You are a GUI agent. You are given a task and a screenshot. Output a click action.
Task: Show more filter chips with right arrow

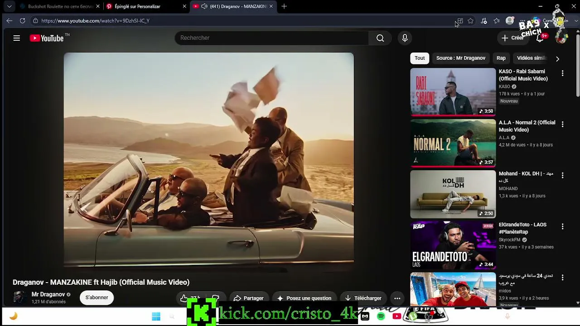[x=557, y=58]
